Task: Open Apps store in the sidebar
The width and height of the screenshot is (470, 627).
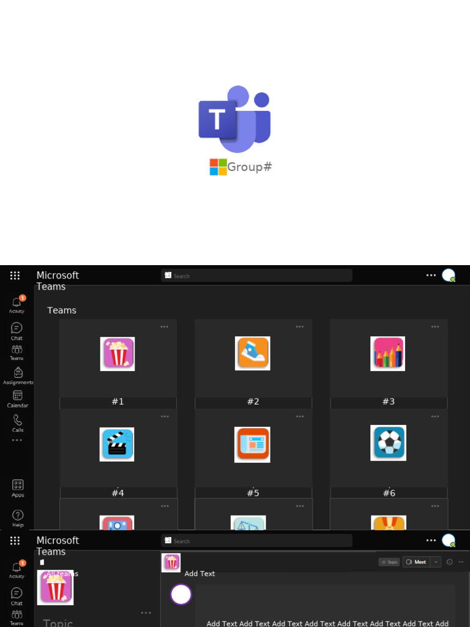Action: coord(18,489)
